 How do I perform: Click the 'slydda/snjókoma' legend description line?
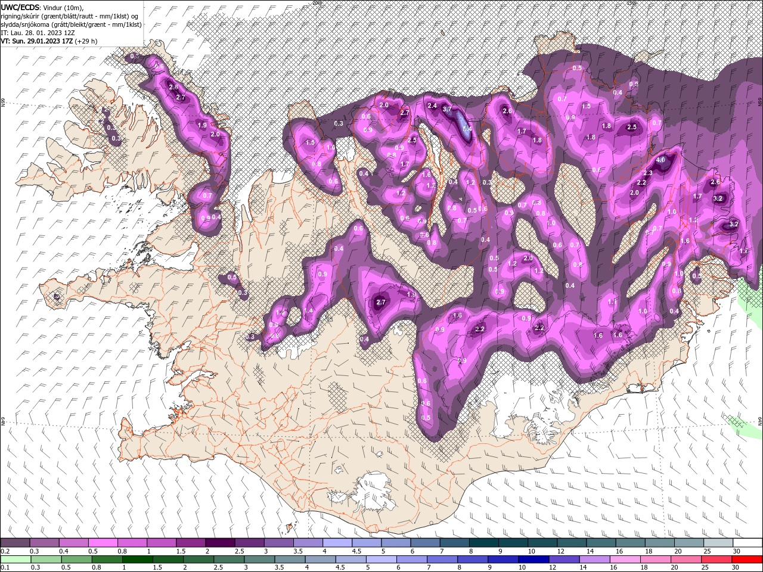click(x=71, y=24)
